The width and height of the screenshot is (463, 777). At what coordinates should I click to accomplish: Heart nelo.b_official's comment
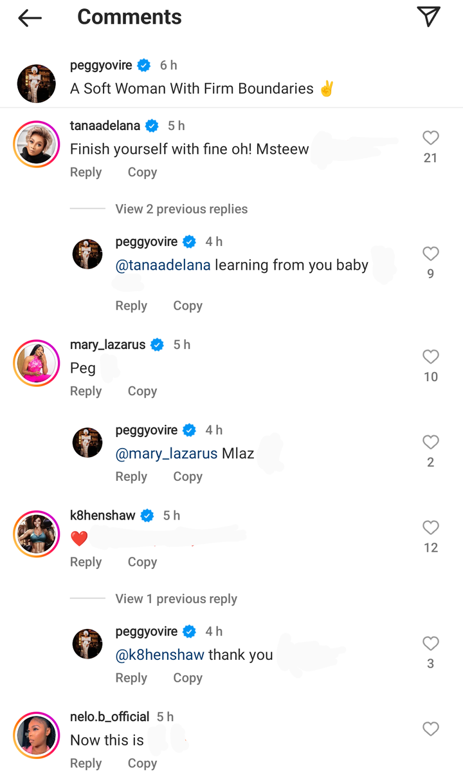coord(430,729)
